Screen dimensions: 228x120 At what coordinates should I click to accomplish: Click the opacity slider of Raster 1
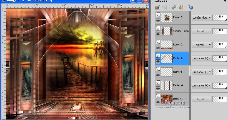(x=220, y=99)
